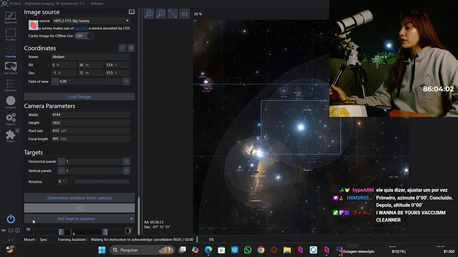Click the Name field containing Alnilam
Screen dimensions: 458x257
[91, 57]
